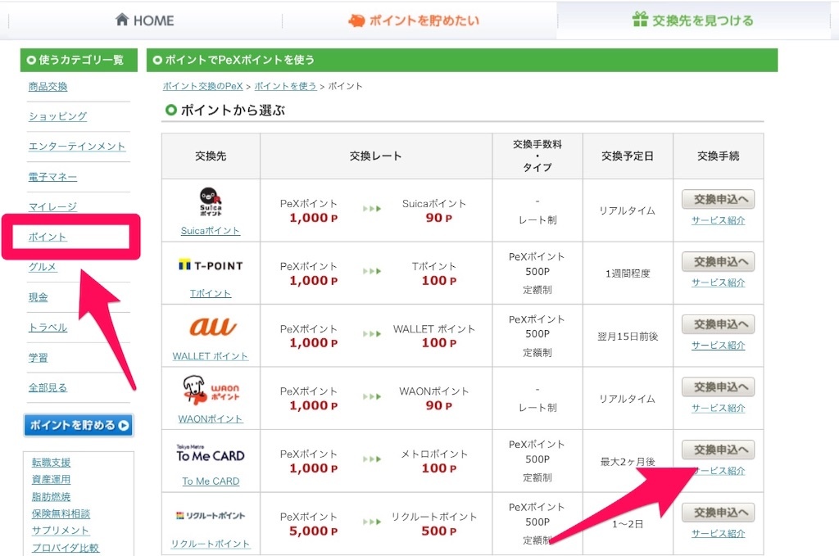Viewport: 839px width, 556px height.
Task: Open 全部見る link in sidebar
Action: coord(48,387)
